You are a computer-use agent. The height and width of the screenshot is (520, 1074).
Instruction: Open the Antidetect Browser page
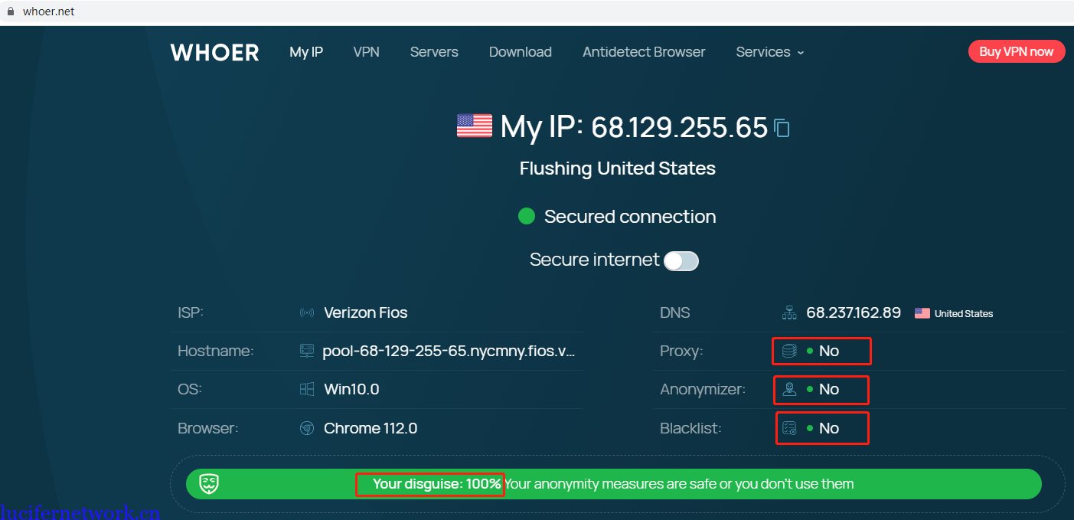point(644,52)
